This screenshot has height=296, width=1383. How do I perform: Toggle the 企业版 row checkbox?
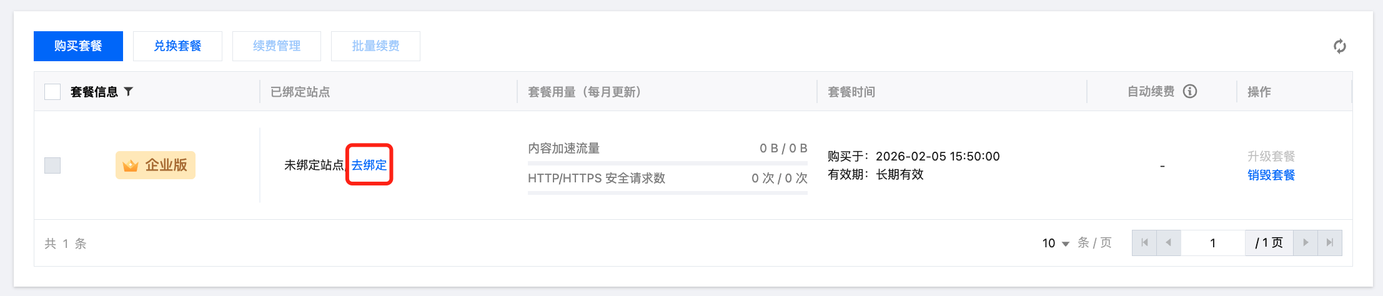point(52,165)
